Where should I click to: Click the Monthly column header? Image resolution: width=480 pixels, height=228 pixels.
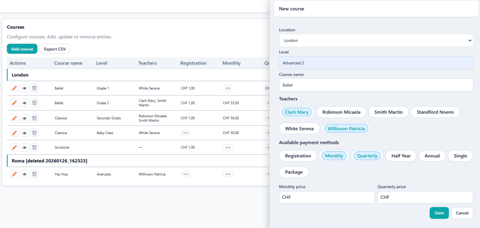(232, 63)
